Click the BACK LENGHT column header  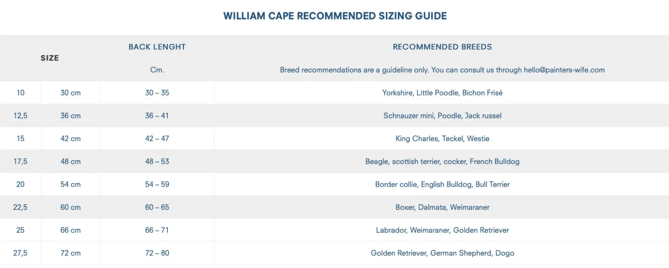click(x=157, y=47)
